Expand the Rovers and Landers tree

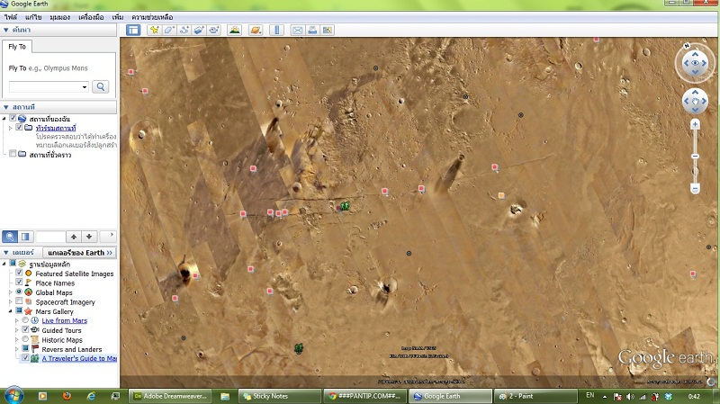coord(16,349)
